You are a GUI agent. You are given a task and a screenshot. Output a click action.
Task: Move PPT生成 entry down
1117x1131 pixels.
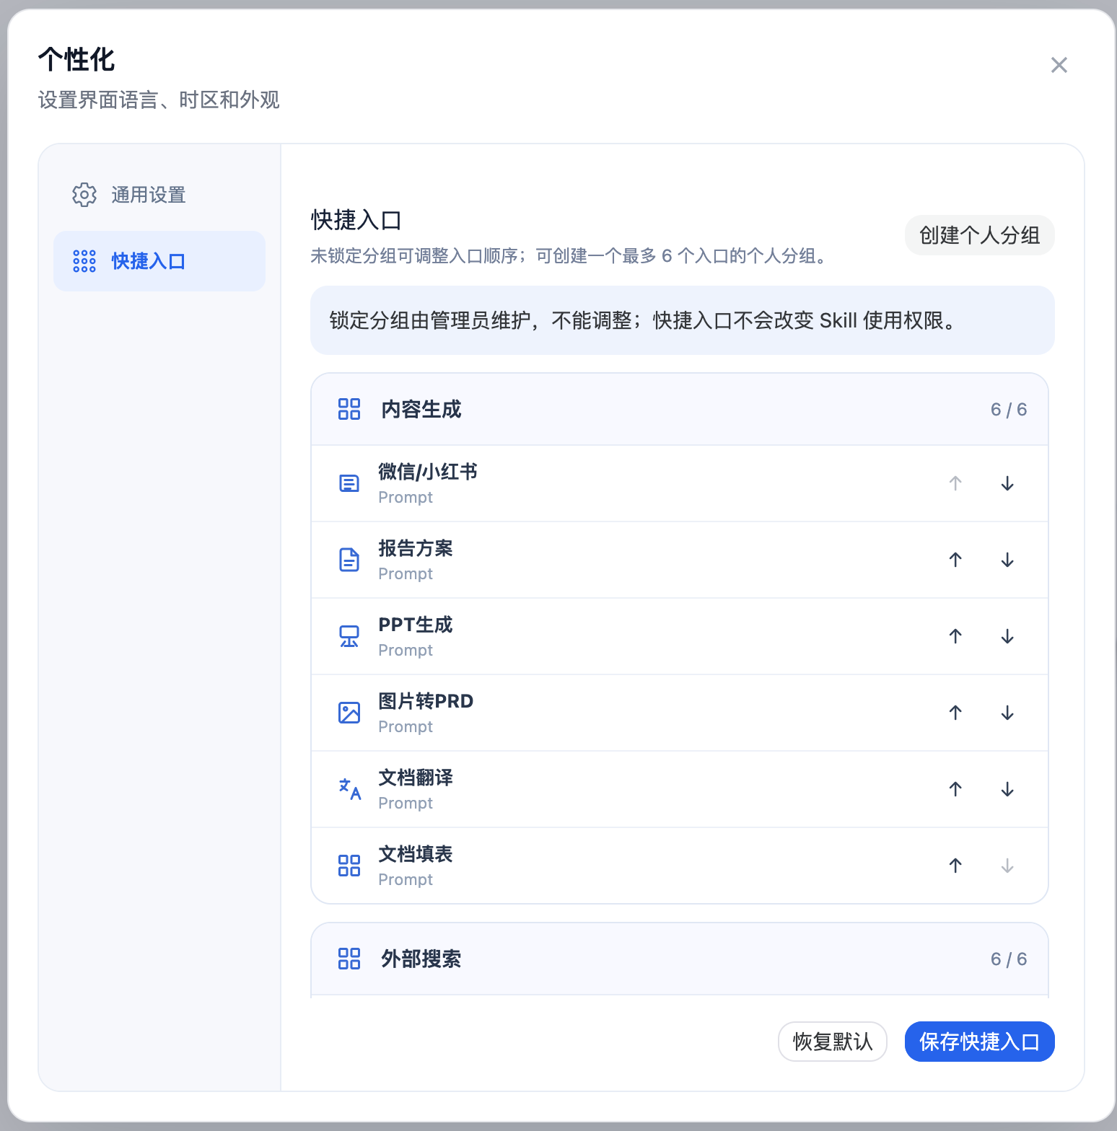click(1007, 636)
